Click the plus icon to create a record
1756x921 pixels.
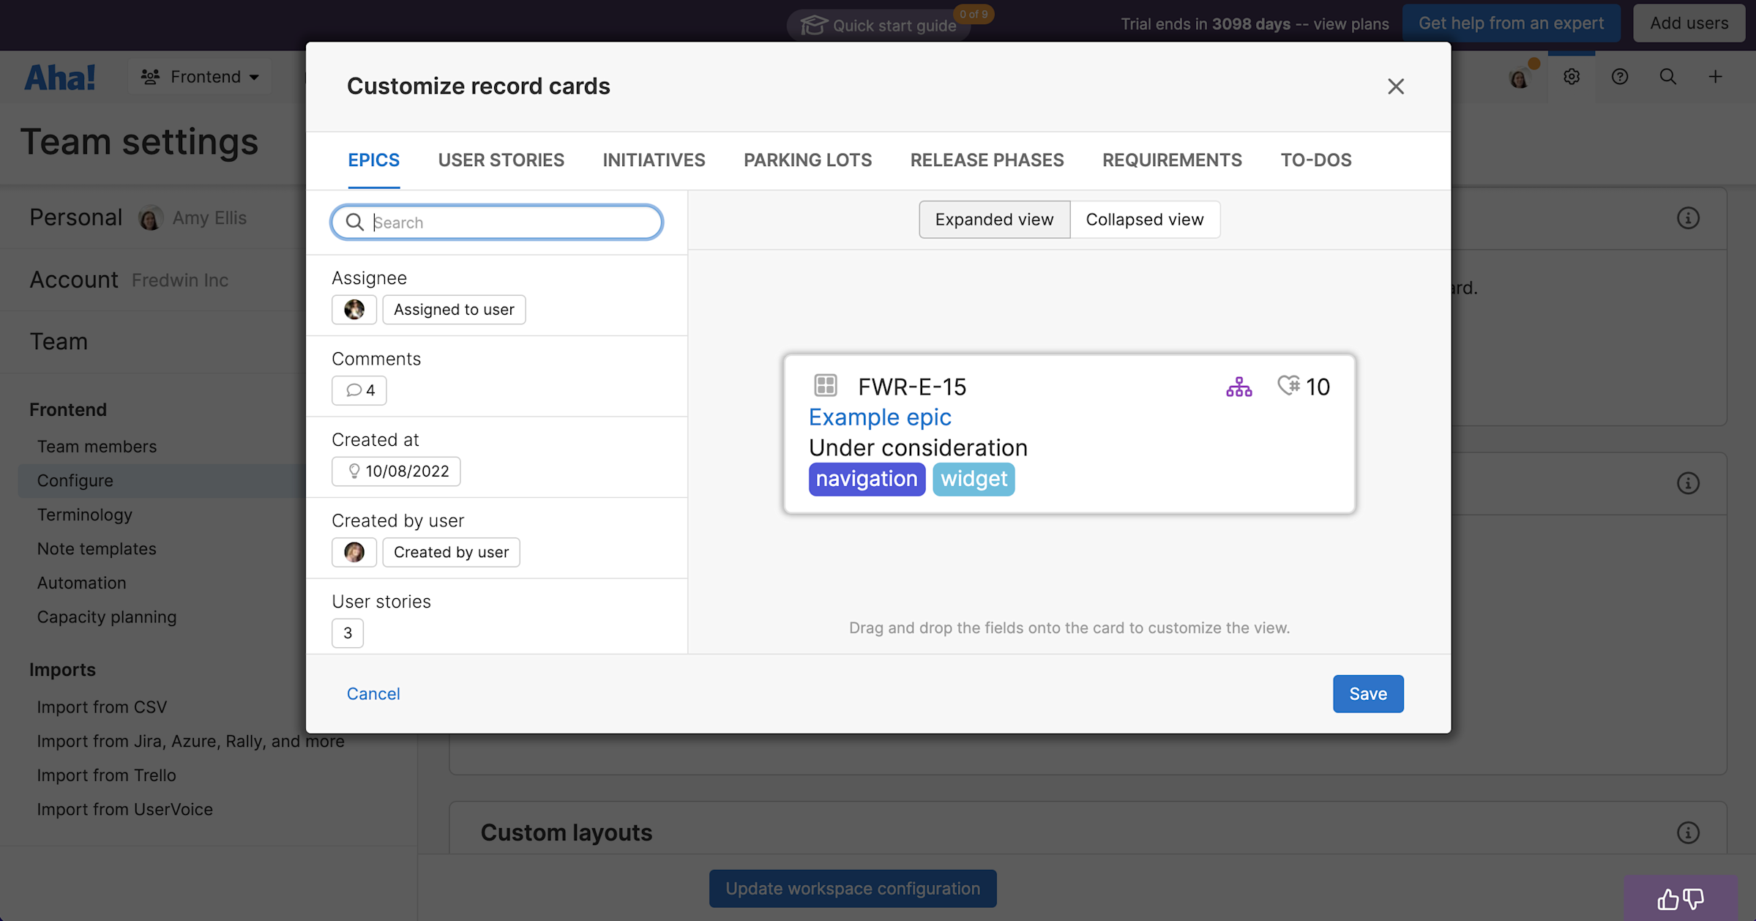[1715, 76]
